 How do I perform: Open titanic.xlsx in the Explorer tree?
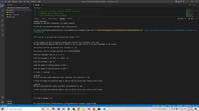pos(18,17)
